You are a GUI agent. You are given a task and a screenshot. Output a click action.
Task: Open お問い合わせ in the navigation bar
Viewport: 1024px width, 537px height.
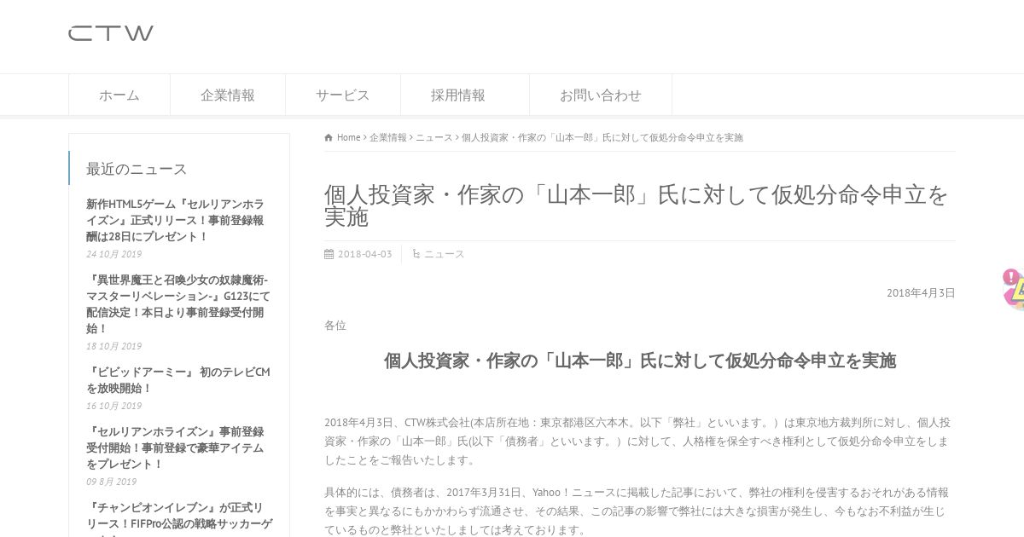point(601,95)
